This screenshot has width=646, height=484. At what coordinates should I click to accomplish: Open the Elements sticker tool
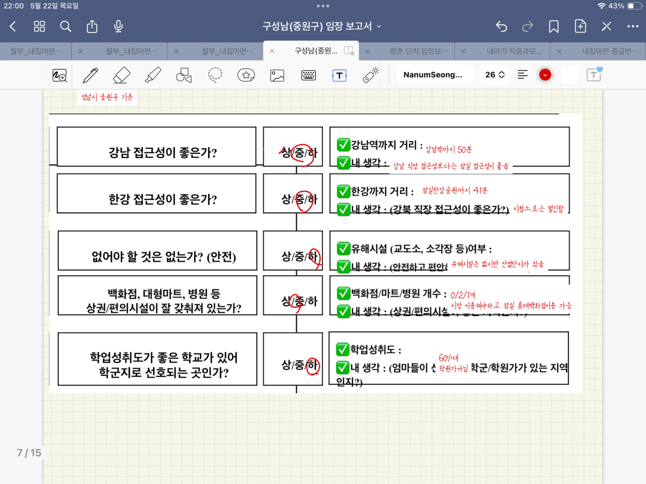[246, 75]
